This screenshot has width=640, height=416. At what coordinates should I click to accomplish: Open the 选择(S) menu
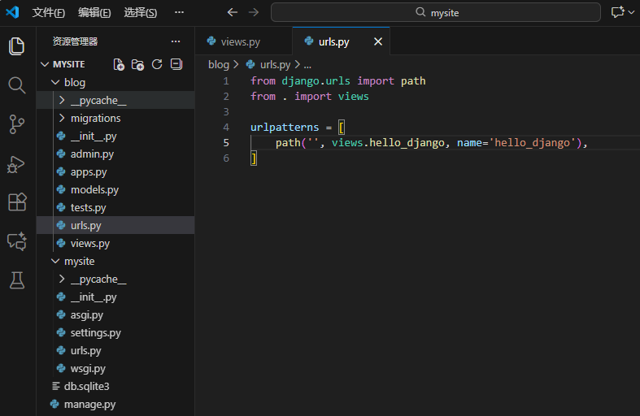click(141, 13)
